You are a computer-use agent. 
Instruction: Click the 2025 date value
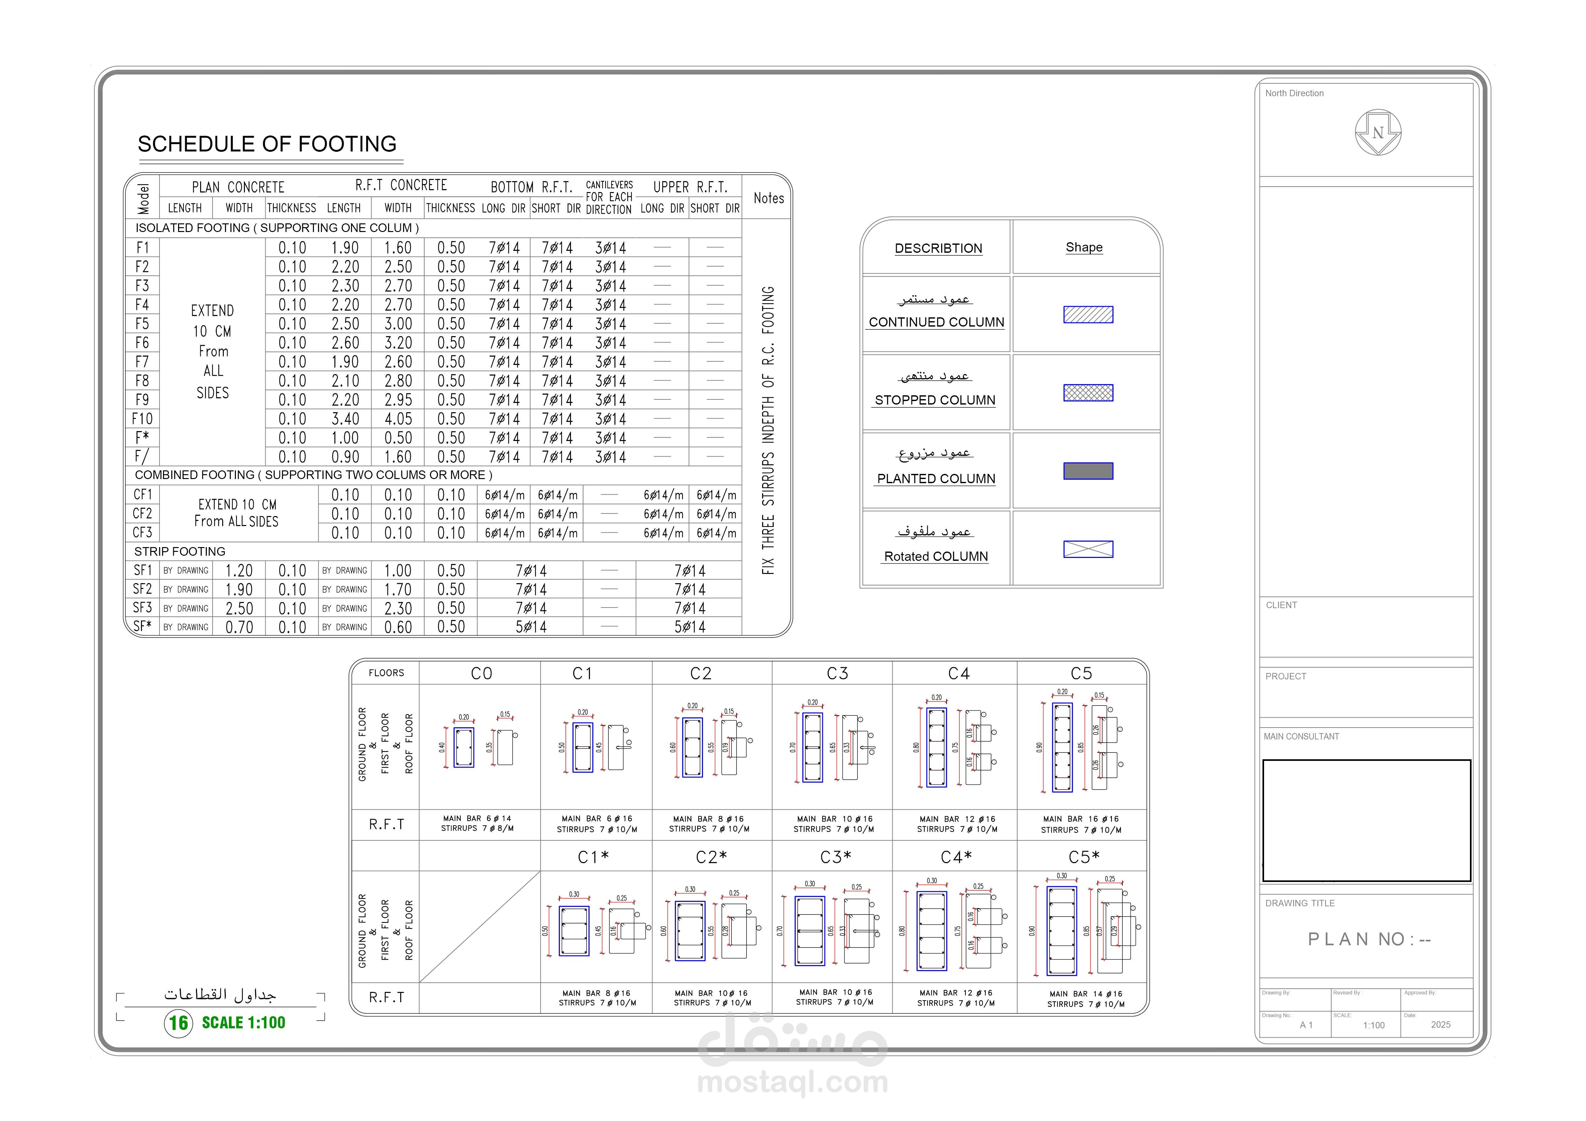pyautogui.click(x=1440, y=1024)
